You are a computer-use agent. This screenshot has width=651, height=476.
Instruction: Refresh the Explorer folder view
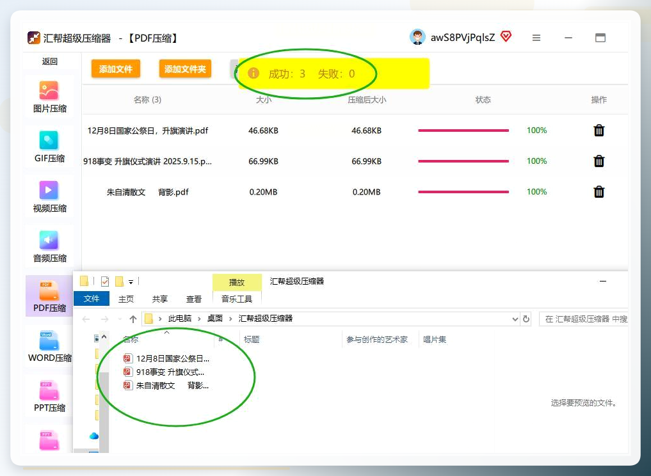pyautogui.click(x=526, y=319)
